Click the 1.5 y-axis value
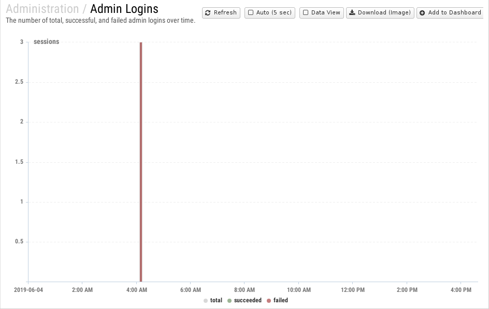 [19, 162]
